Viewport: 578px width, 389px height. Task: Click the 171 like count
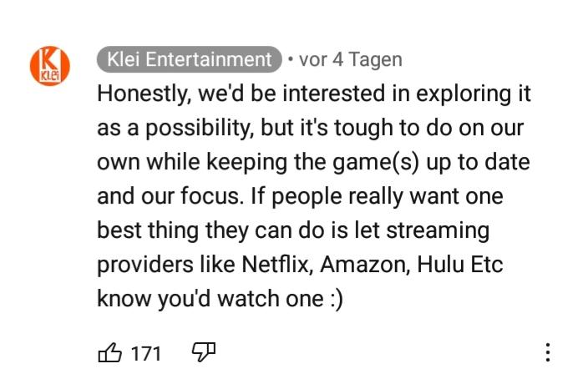click(147, 353)
